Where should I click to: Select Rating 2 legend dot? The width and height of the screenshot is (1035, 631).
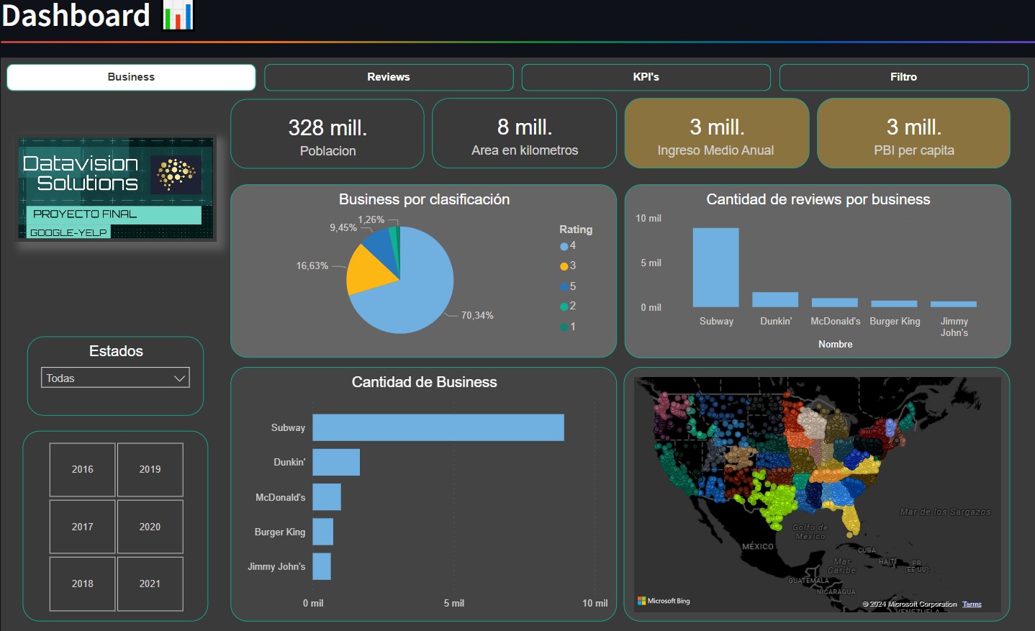click(564, 307)
